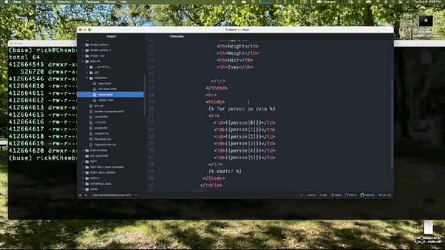This screenshot has height=250, width=445.
Task: Open the LICENSE file
Action: click(100, 122)
